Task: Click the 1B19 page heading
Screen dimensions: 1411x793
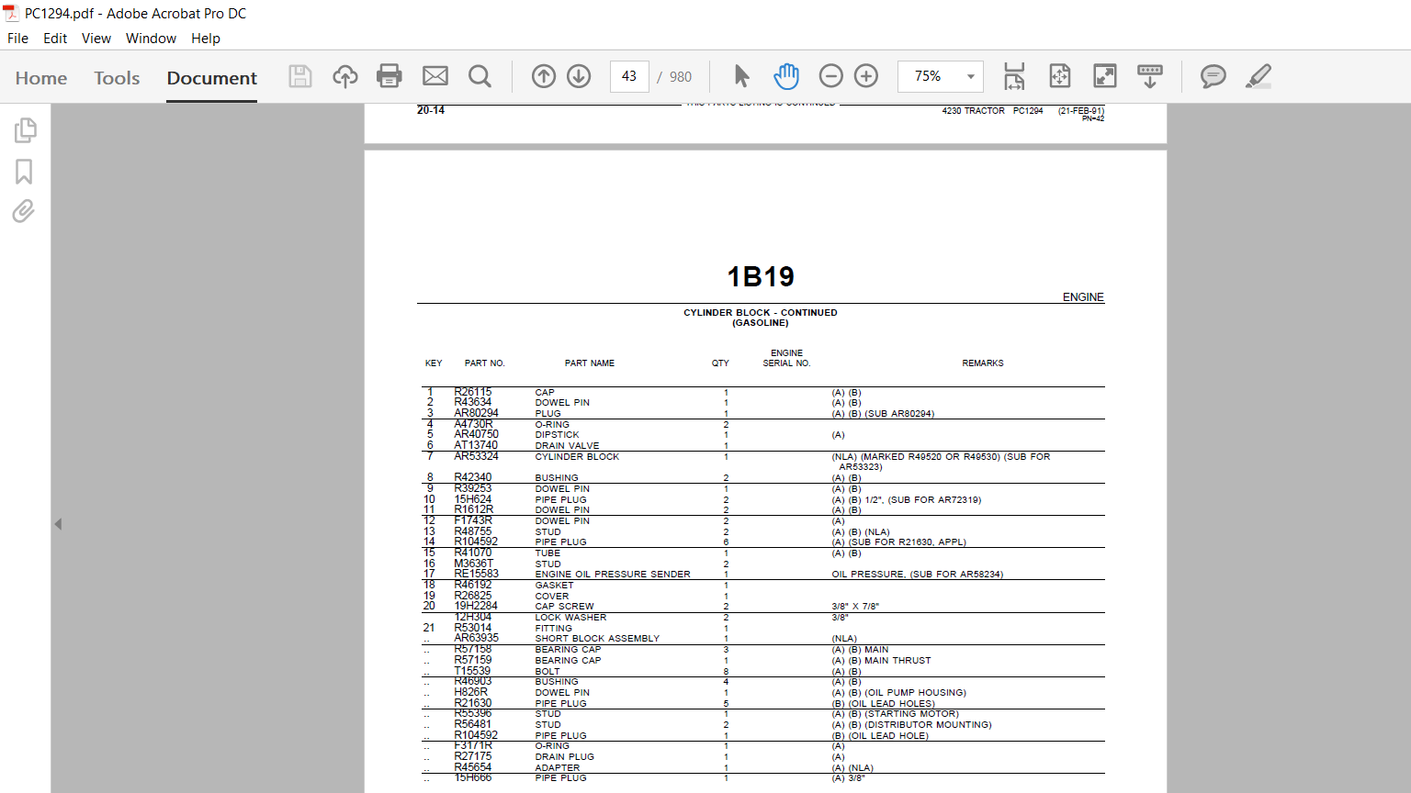Action: click(x=761, y=277)
